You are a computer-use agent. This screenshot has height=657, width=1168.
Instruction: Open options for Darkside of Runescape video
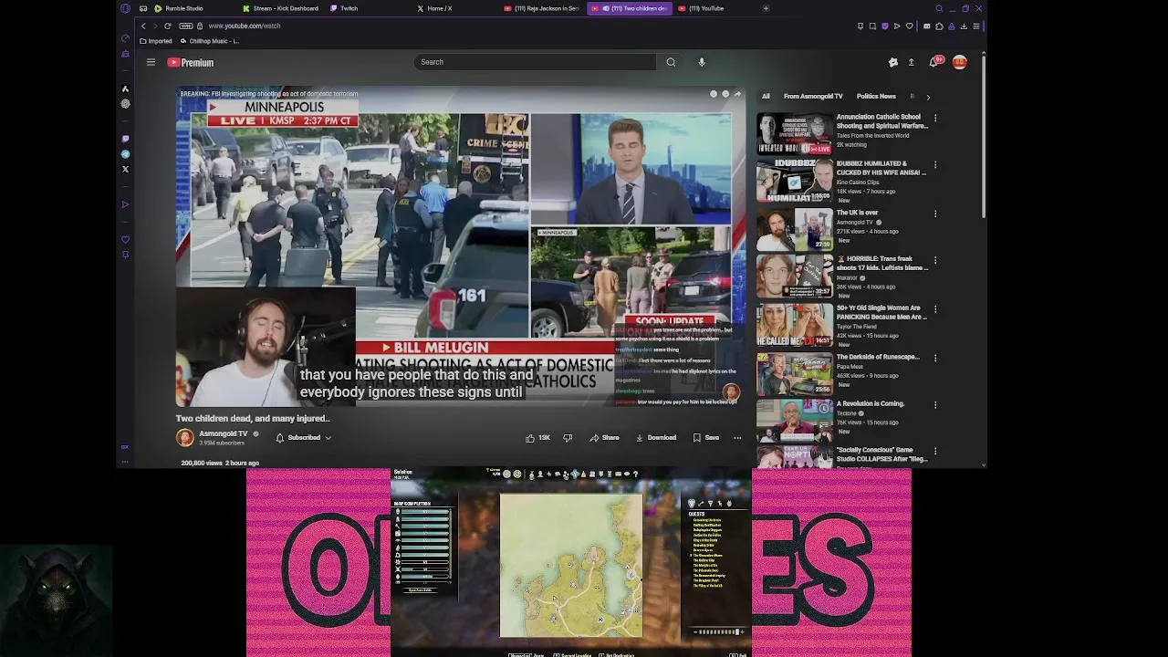pos(935,358)
